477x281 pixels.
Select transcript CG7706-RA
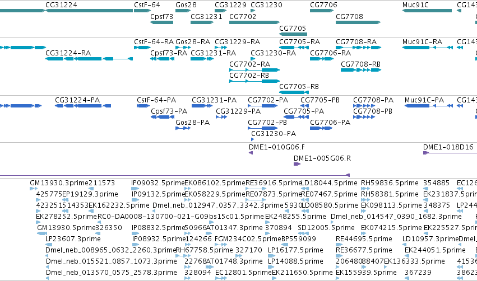click(322, 59)
